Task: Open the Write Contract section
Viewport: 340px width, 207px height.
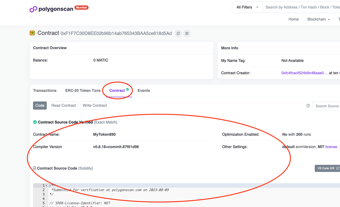Action: [x=95, y=105]
